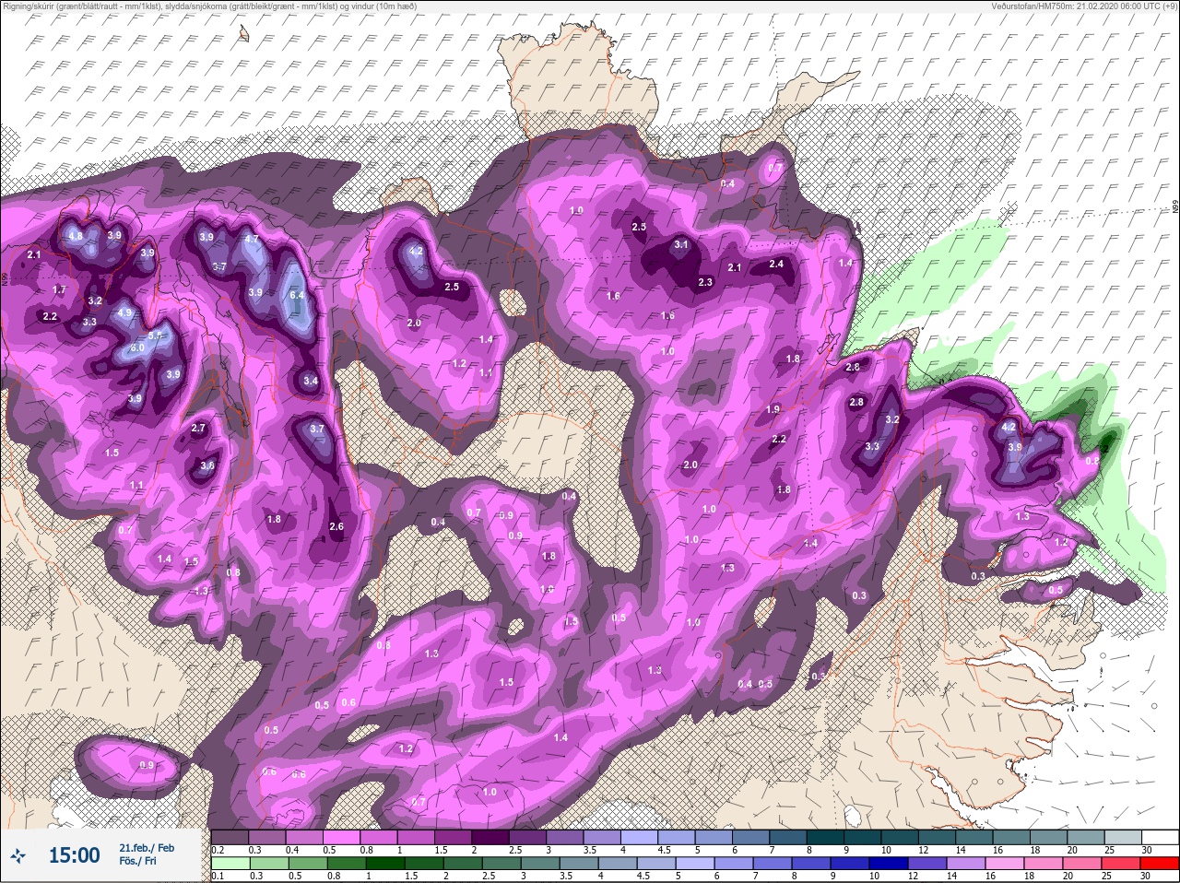Pick bright pink swatch between 0.5 and 0.8
1180x883 pixels.
(341, 836)
